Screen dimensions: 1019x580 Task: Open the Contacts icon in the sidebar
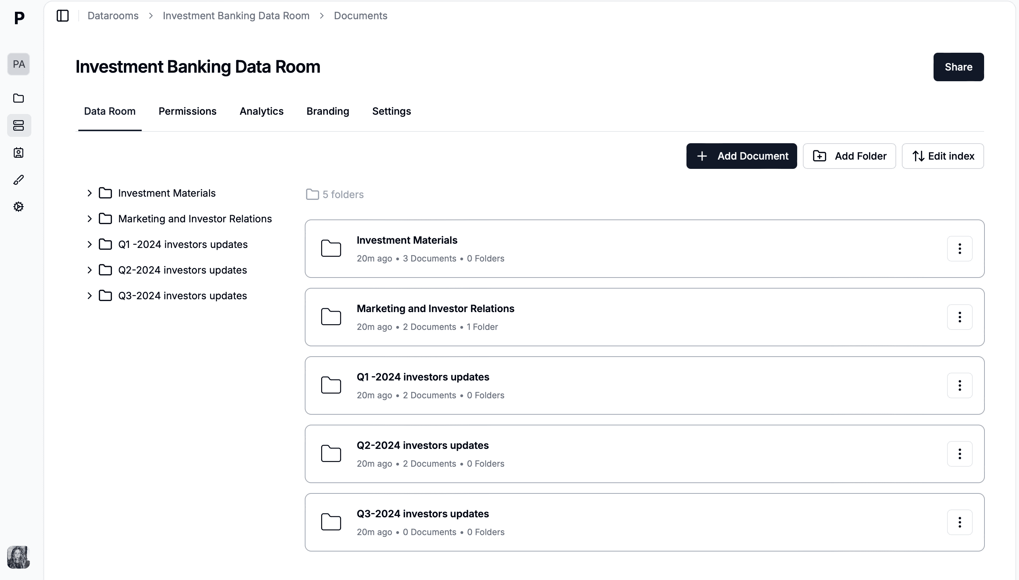[19, 152]
